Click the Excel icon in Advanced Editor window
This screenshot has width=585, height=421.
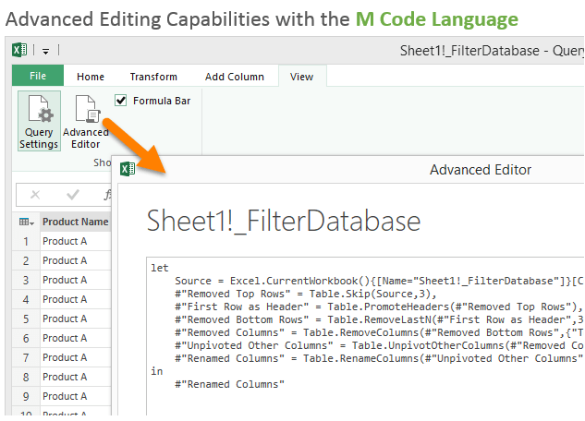coord(128,169)
